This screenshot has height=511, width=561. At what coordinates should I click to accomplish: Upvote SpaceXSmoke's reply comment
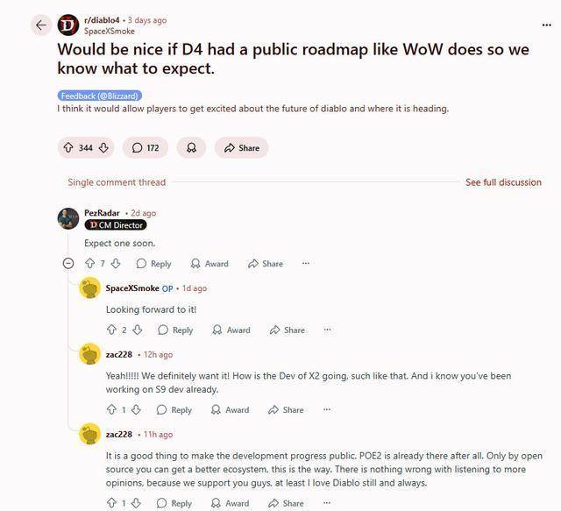click(x=111, y=330)
